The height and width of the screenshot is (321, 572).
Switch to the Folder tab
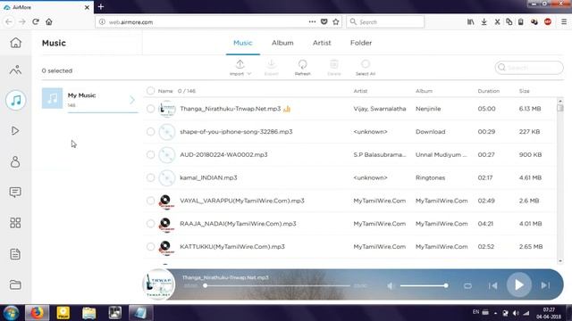click(x=361, y=43)
